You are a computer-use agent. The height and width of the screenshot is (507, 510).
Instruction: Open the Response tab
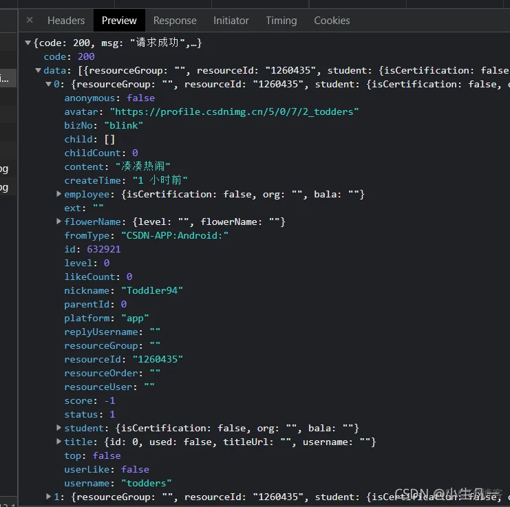tap(175, 21)
